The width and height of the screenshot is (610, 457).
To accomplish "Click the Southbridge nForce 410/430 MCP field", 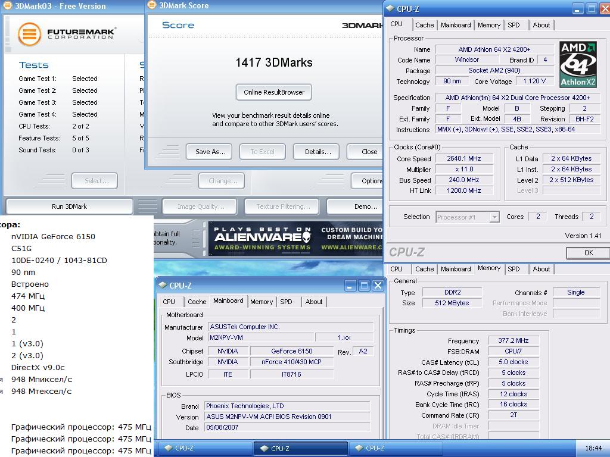I will [291, 362].
